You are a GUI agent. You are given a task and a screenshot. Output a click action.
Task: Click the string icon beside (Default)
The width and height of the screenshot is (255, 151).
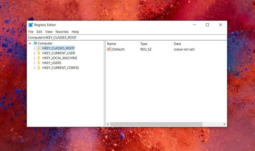pos(109,49)
